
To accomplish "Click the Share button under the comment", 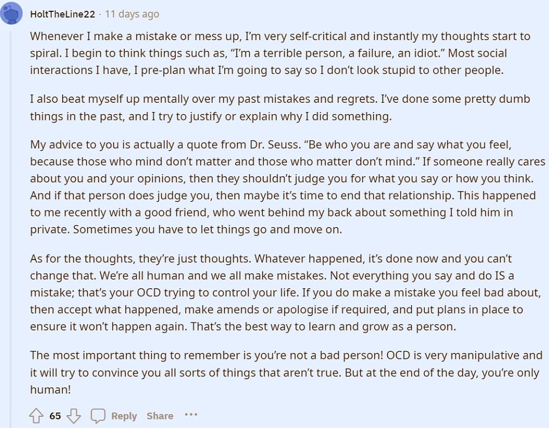I will 160,416.
